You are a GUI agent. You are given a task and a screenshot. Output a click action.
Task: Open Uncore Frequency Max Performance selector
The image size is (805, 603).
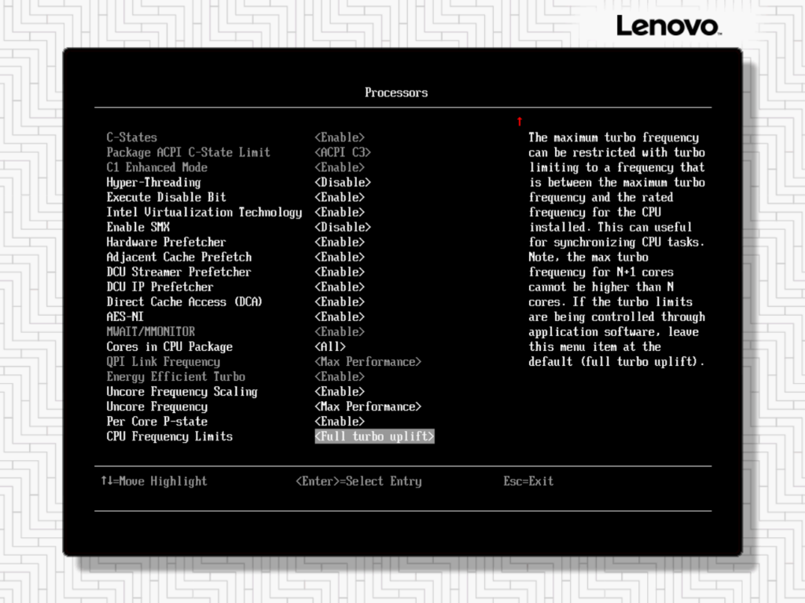click(368, 407)
